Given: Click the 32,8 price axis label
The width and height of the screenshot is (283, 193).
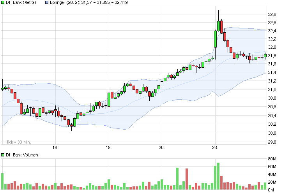Looking at the screenshot, I should [272, 14].
